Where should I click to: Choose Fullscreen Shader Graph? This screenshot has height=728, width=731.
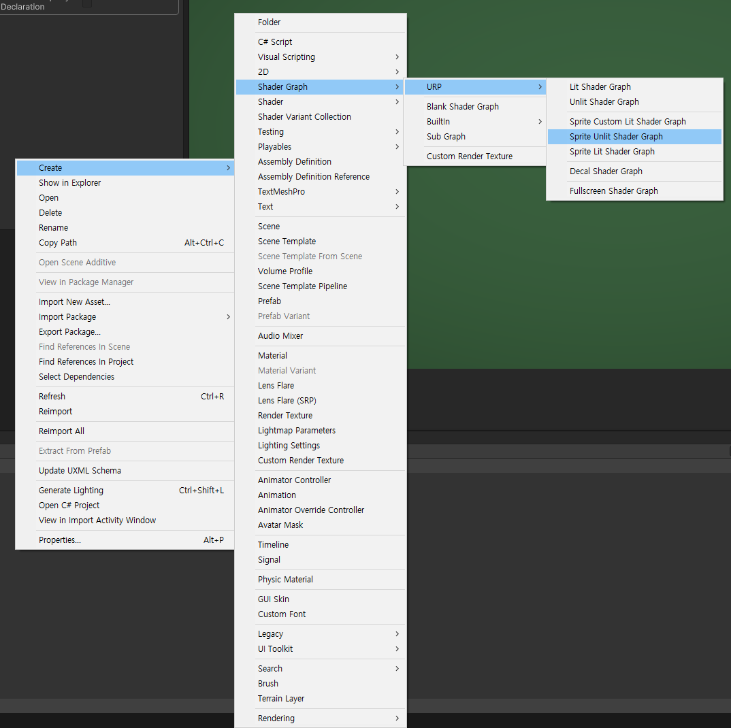[x=634, y=191]
